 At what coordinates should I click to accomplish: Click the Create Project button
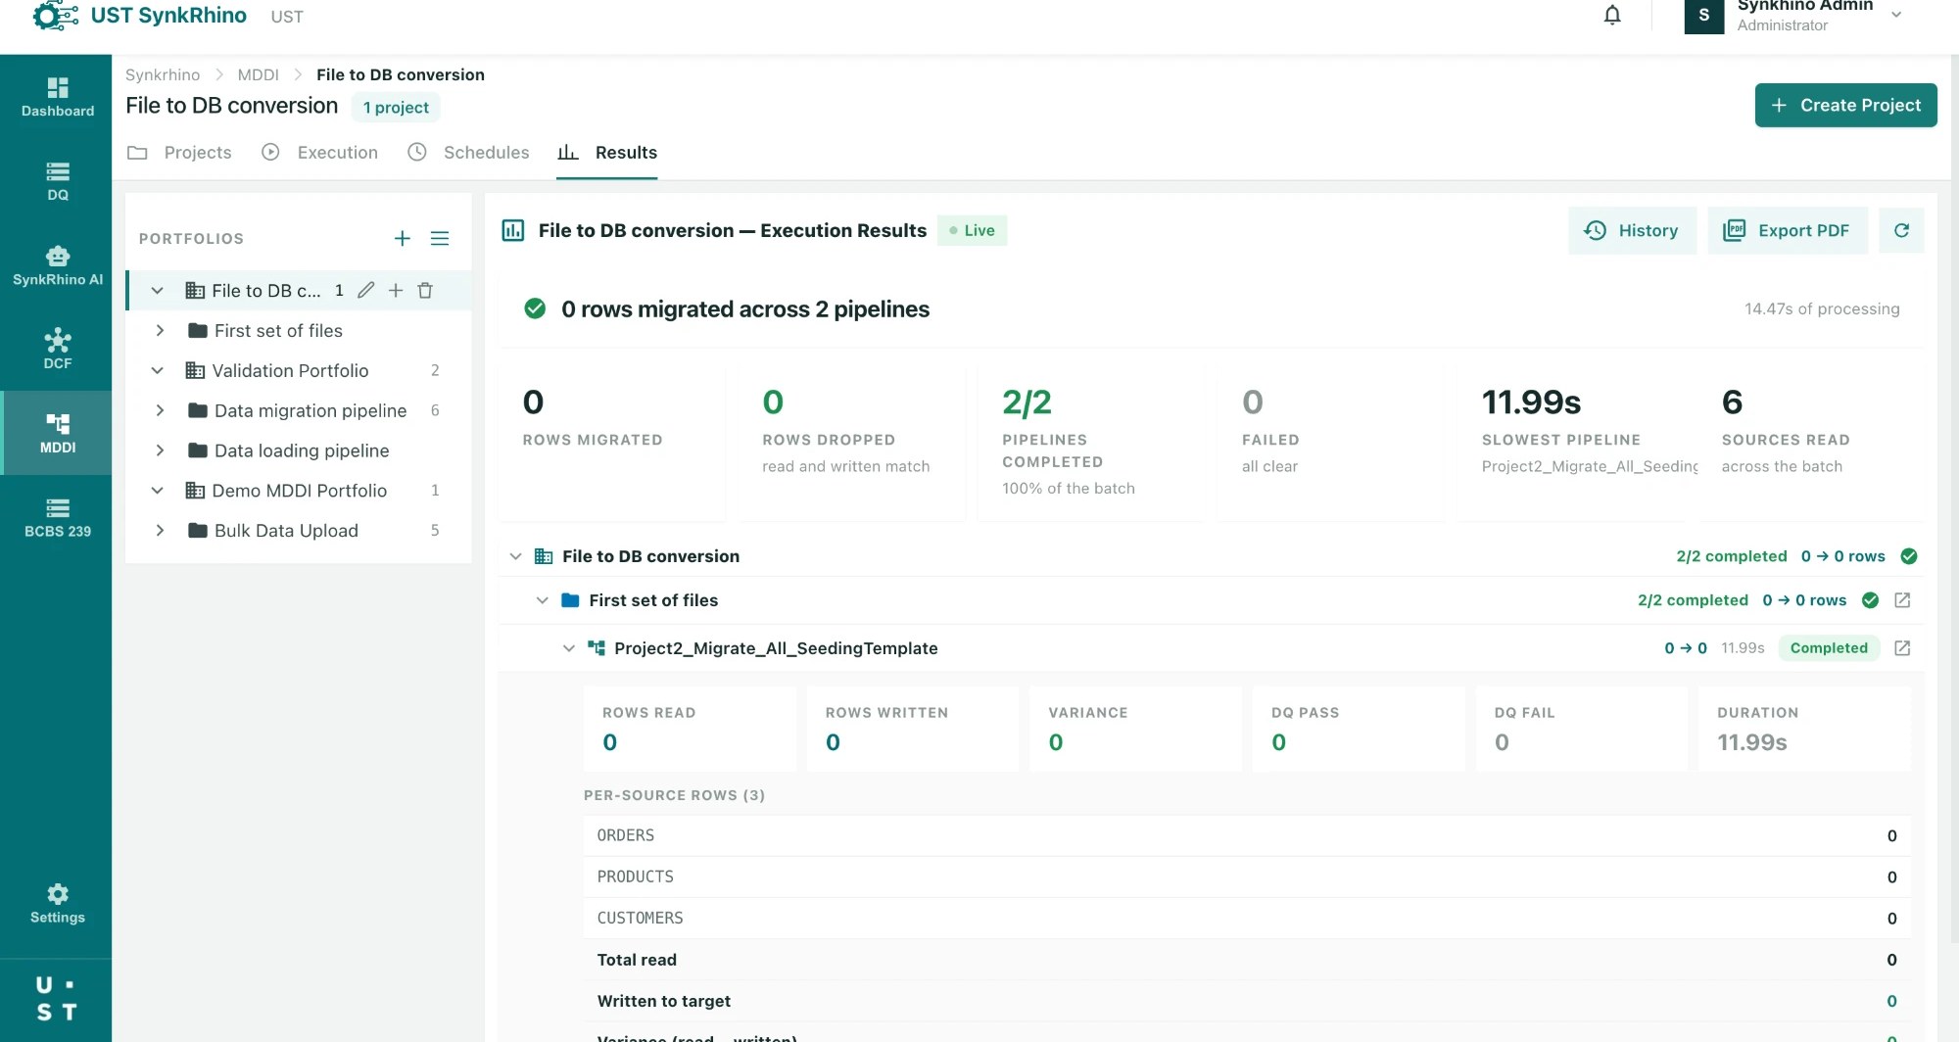(1845, 105)
